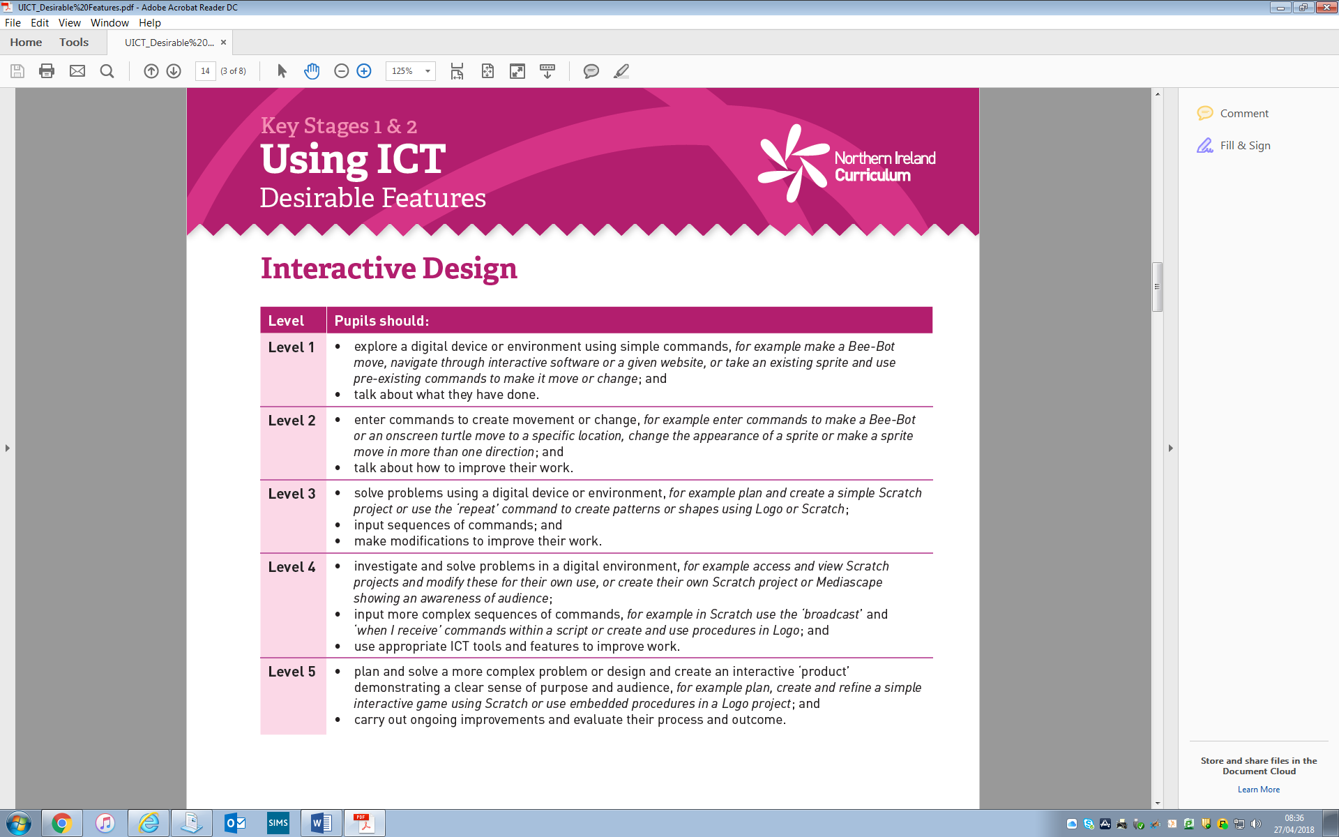
Task: Switch to the Tools tab
Action: tap(74, 43)
